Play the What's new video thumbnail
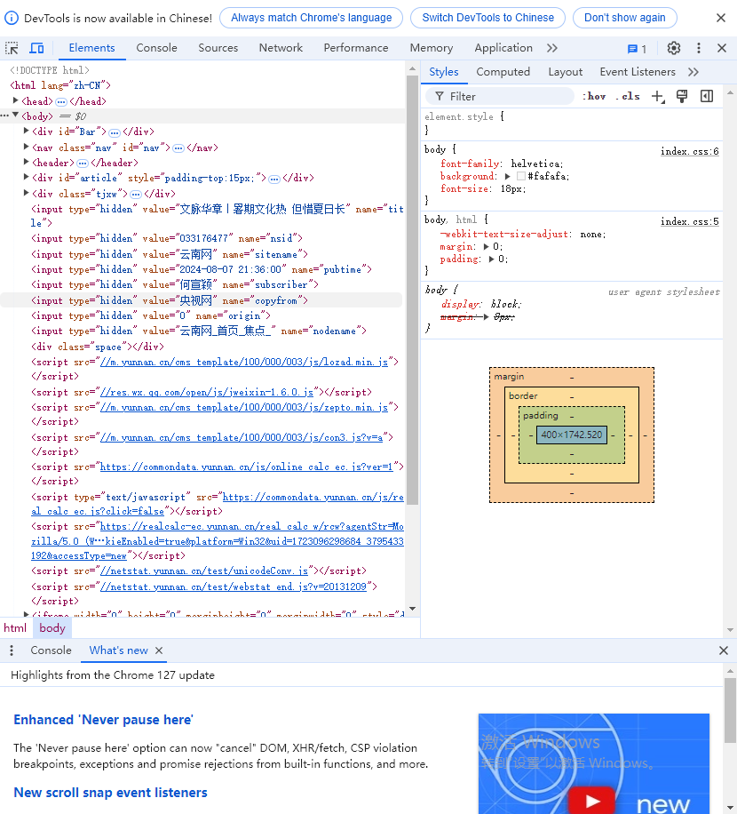The image size is (737, 814). pyautogui.click(x=593, y=801)
